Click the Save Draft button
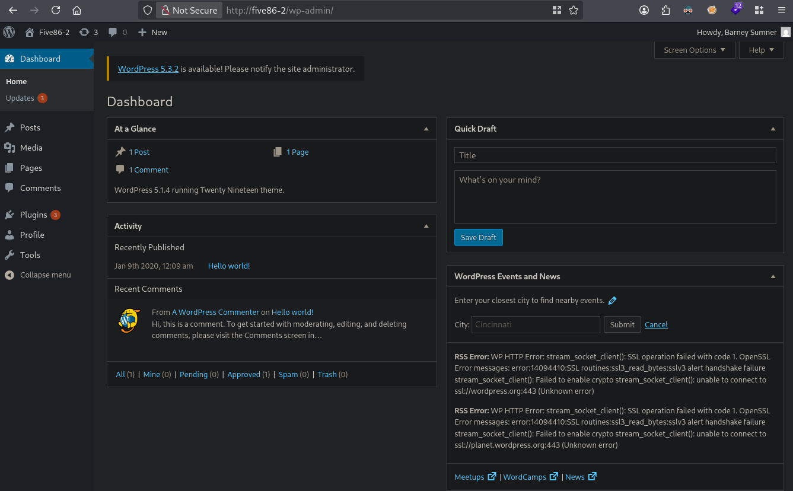793x491 pixels. tap(479, 237)
